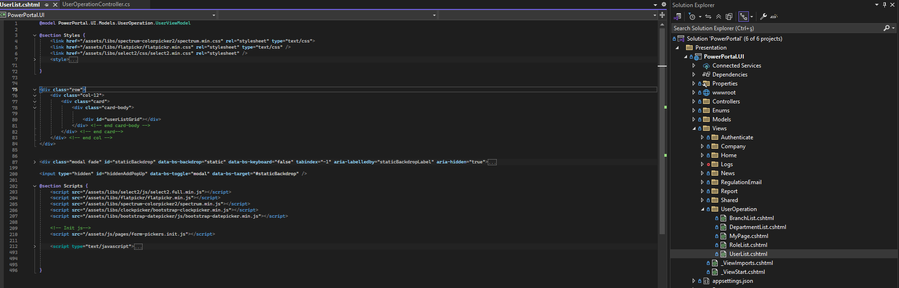
Task: Select RoleList.cshtml file
Action: click(x=748, y=245)
